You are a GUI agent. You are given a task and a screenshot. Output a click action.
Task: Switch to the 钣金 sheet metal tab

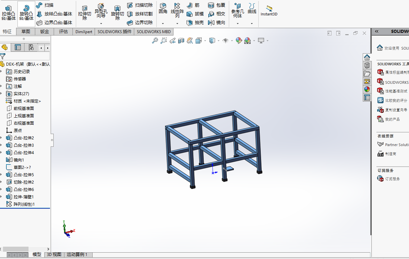click(x=45, y=31)
